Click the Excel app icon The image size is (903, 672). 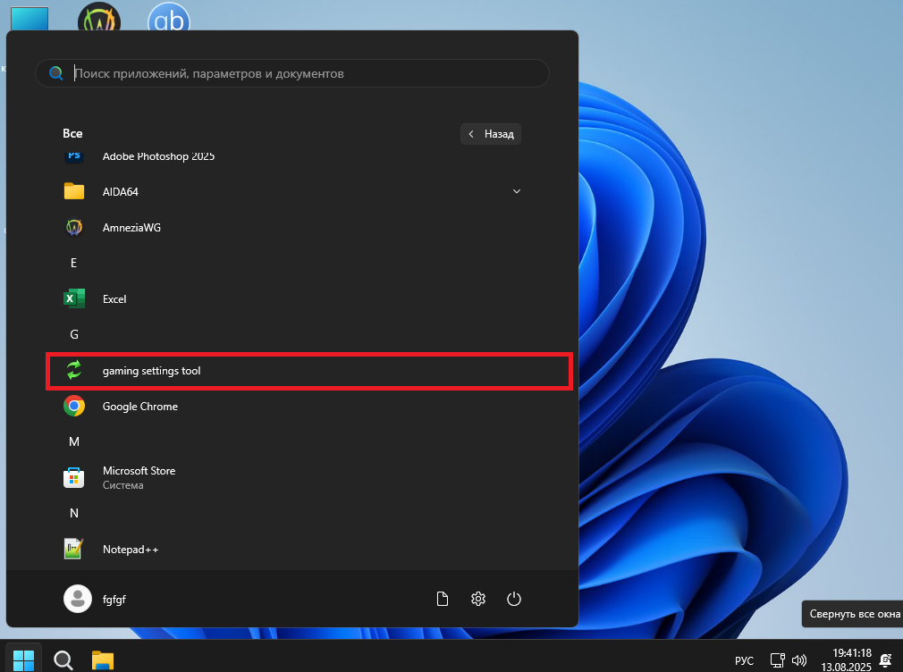point(73,298)
